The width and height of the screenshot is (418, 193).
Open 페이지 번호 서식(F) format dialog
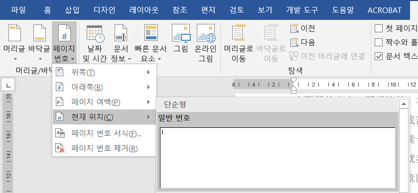[104, 133]
